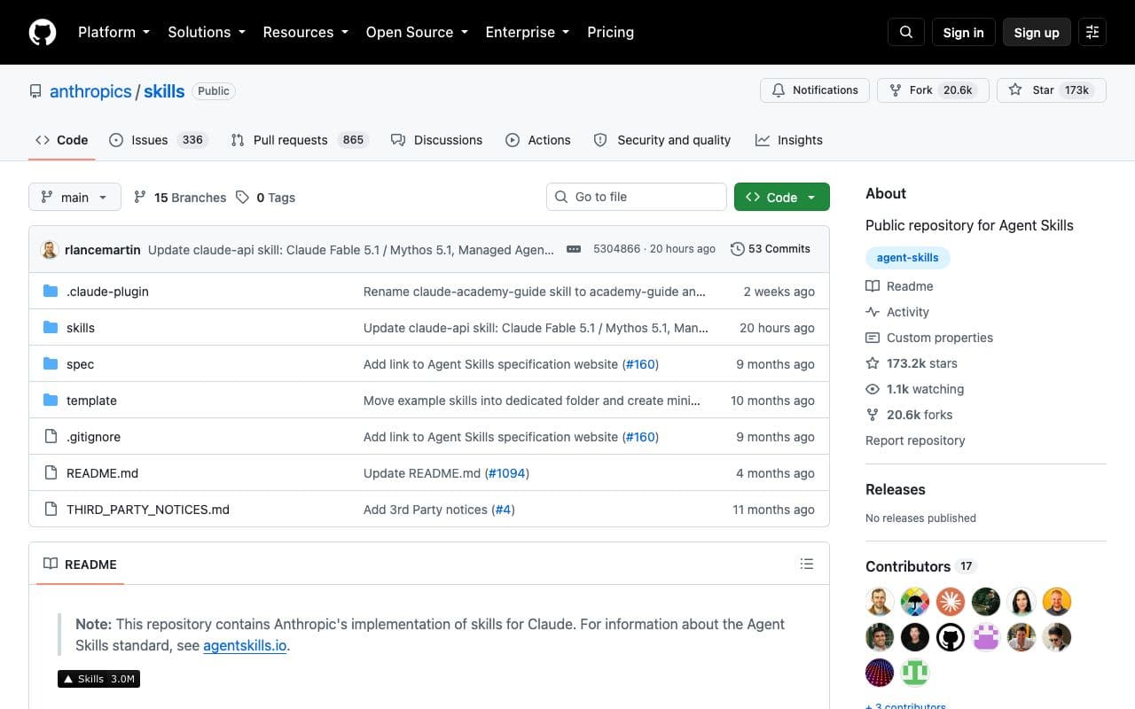Click the GitHub Octocat contributor avatar
This screenshot has height=709, width=1135.
(951, 637)
